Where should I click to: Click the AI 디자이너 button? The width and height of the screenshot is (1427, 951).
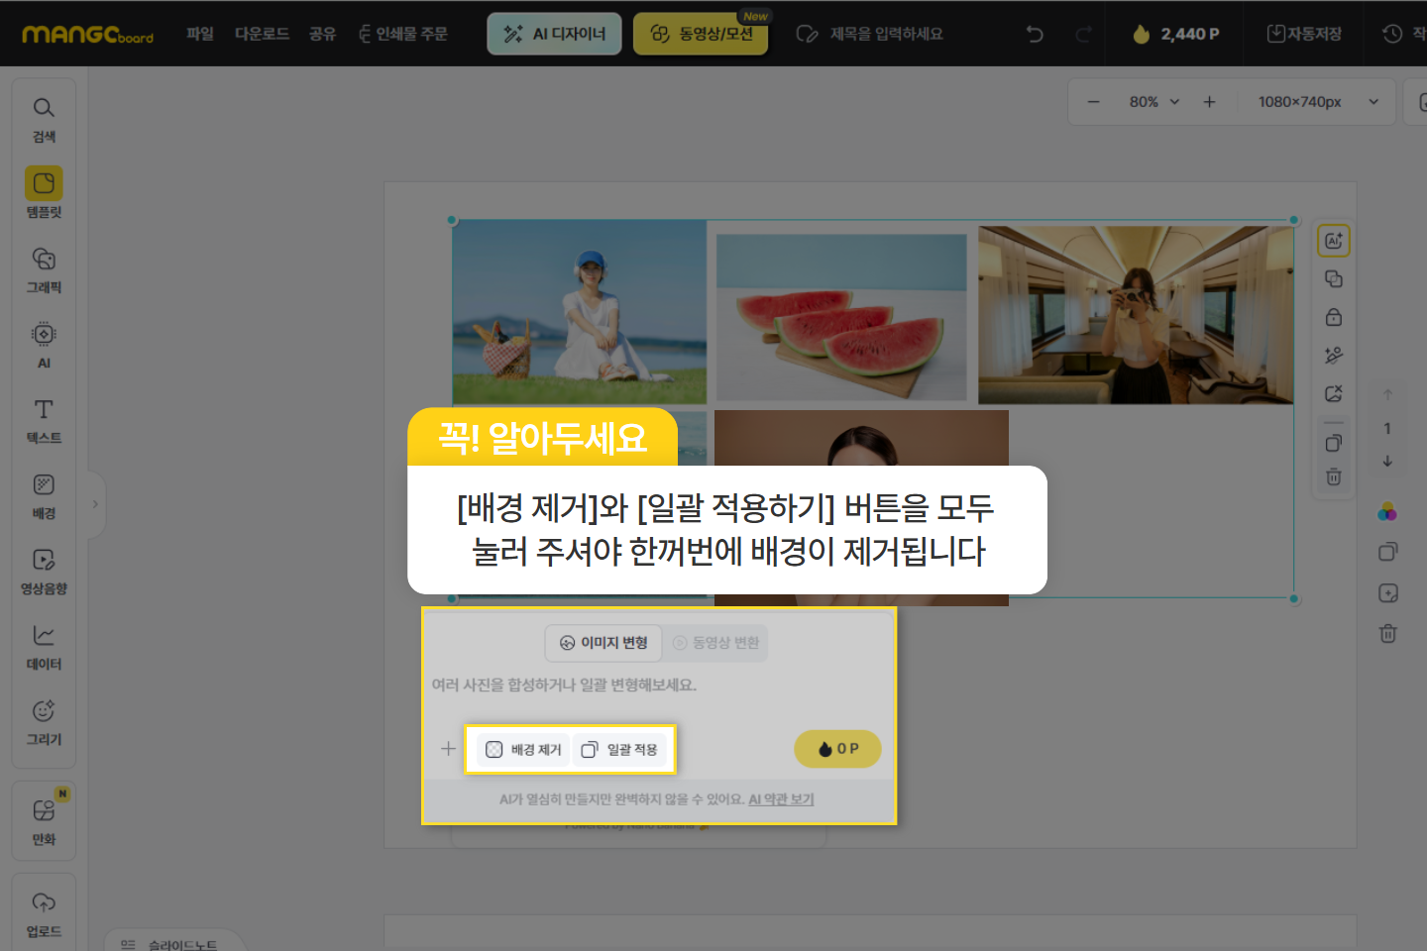tap(554, 34)
